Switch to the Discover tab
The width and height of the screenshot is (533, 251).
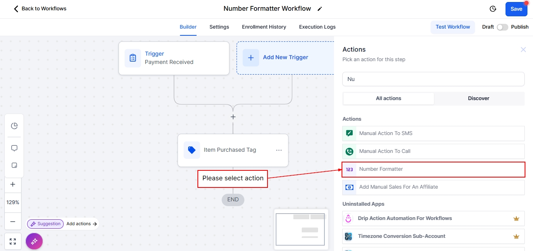[478, 98]
